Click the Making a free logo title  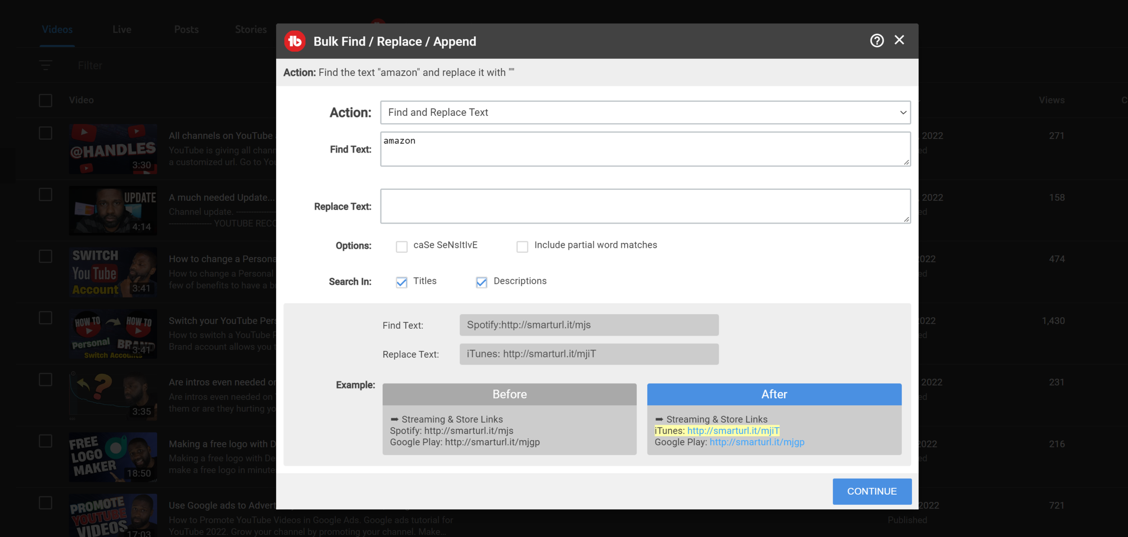[x=222, y=444]
